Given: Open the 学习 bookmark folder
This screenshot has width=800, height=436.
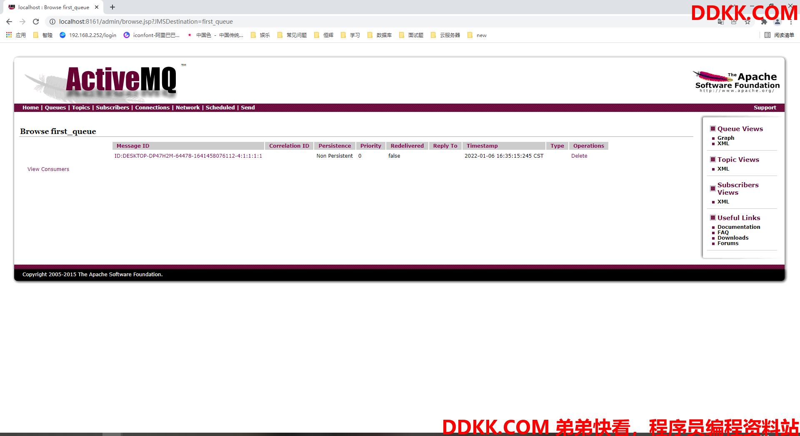Looking at the screenshot, I should pos(350,35).
